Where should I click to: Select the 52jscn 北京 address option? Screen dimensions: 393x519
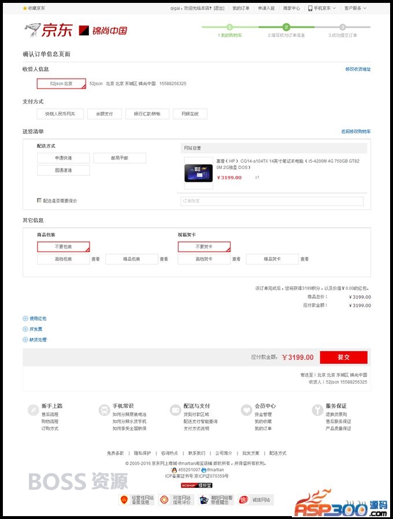(x=61, y=83)
